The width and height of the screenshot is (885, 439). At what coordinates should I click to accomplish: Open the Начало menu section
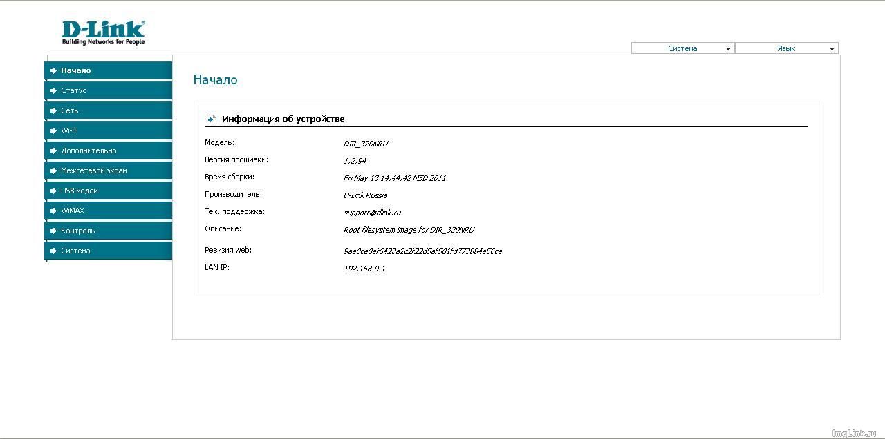(109, 70)
